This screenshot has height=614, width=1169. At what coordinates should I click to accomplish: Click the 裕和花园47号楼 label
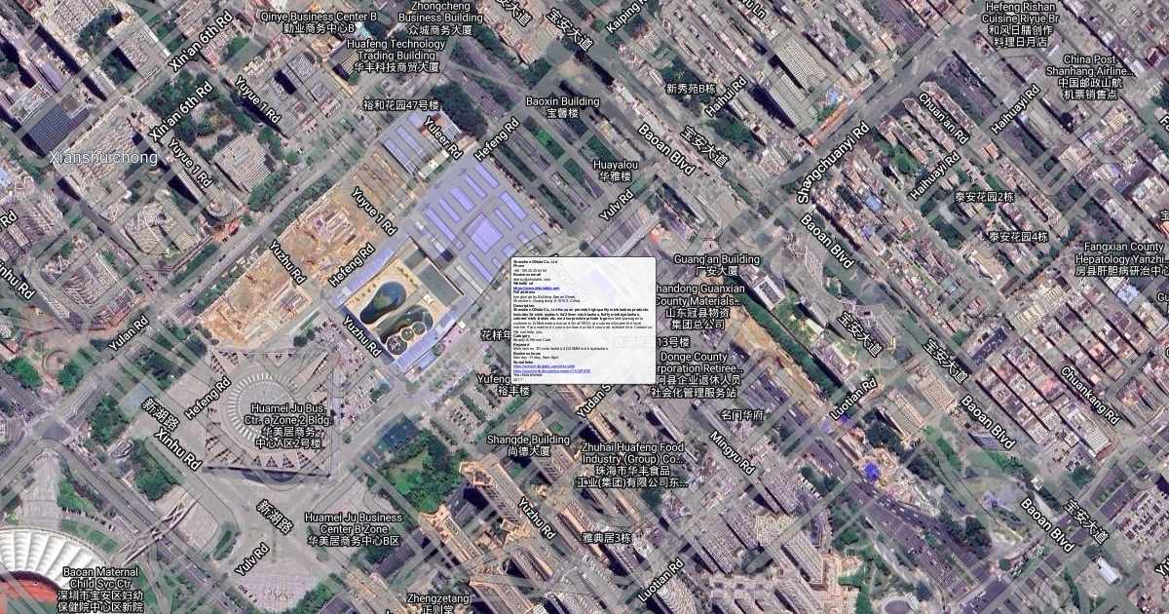tap(400, 104)
